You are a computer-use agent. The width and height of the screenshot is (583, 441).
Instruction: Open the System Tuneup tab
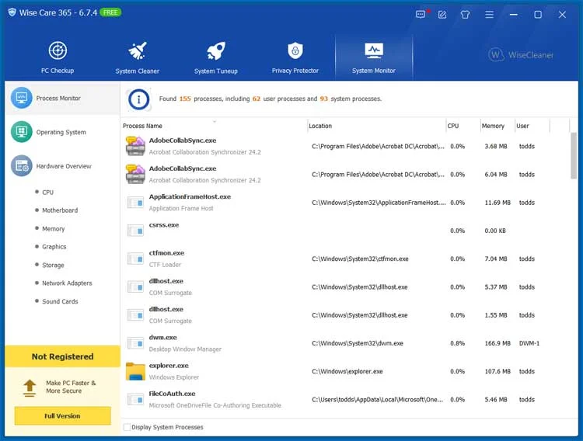point(216,57)
